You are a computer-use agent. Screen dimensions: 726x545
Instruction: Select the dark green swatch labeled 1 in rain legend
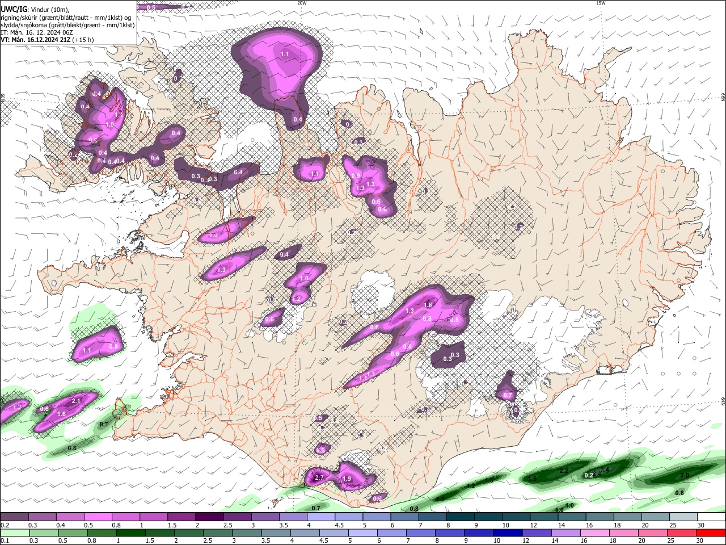tap(130, 533)
